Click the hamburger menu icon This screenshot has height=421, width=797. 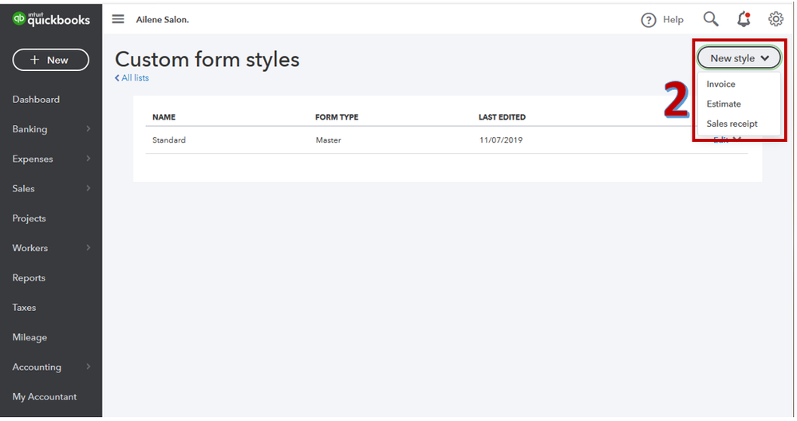click(118, 19)
